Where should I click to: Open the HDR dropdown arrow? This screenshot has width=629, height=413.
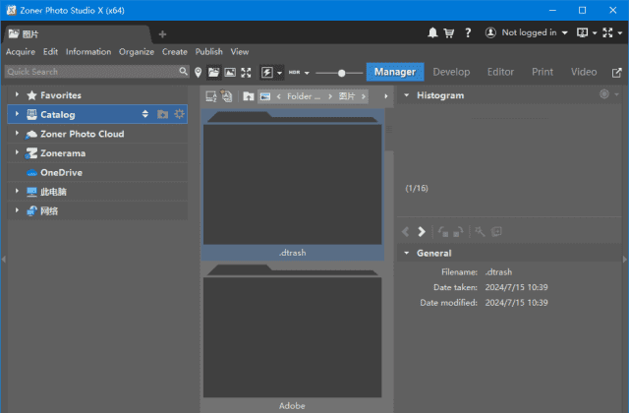307,73
